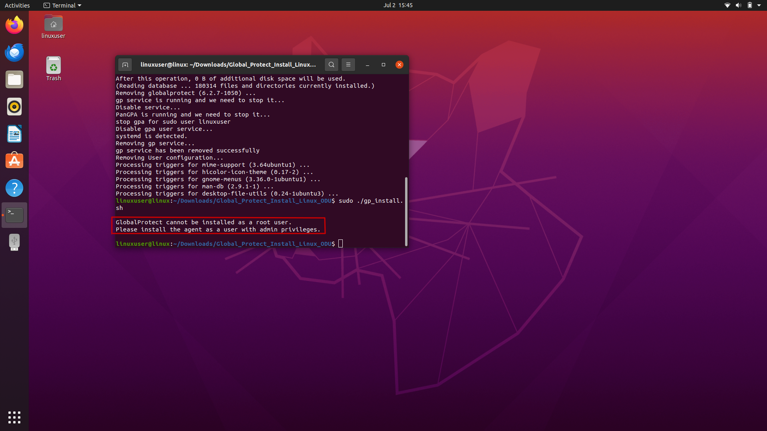767x431 pixels.
Task: Open Firefox from the dock
Action: (x=14, y=25)
